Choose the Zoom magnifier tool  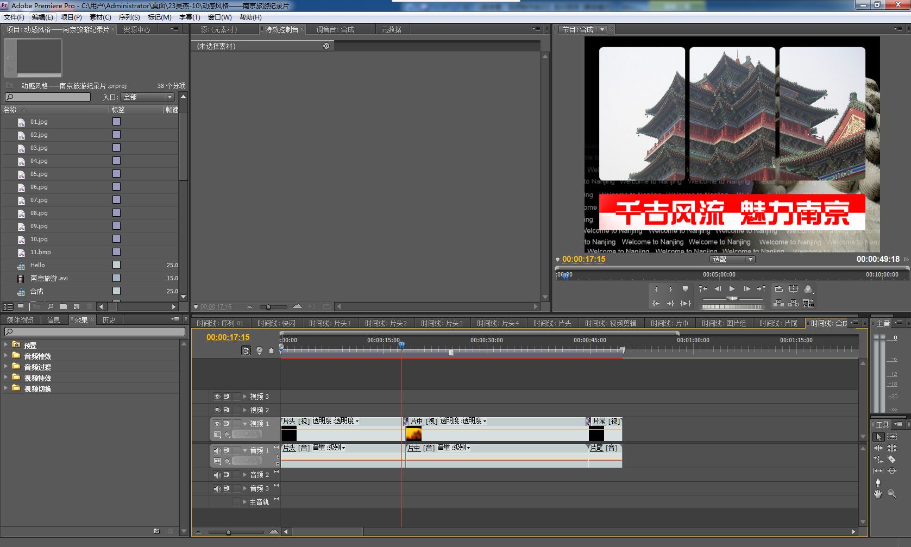[x=891, y=494]
